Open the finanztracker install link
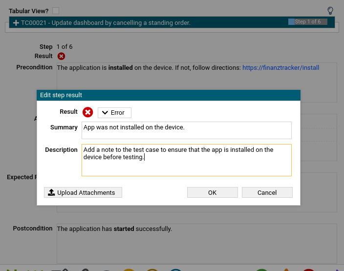 (x=280, y=68)
